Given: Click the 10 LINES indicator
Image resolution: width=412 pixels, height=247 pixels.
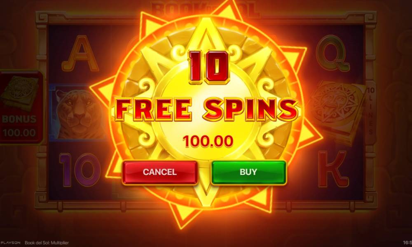Looking at the screenshot, I should click(370, 111).
